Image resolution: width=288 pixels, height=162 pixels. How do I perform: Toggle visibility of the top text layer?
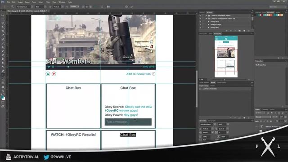click(256, 126)
